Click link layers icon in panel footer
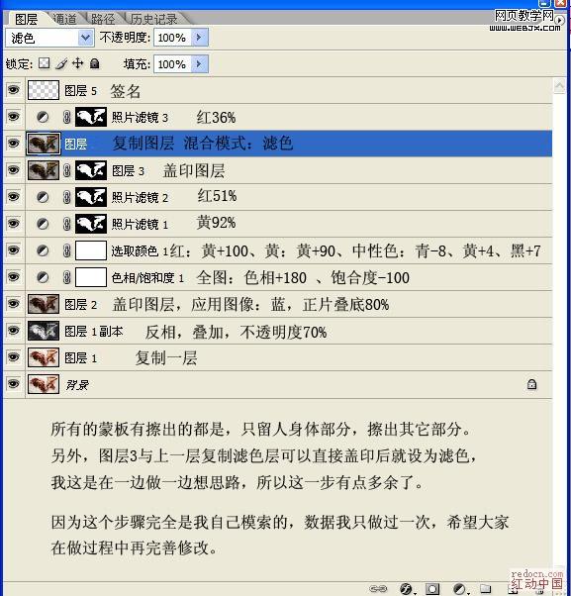 point(378,589)
